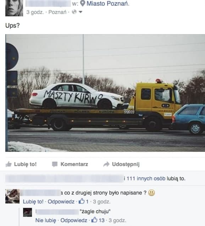The image size is (205, 226).
Task: Like the first comment via Lubię to!
Action: point(33,201)
